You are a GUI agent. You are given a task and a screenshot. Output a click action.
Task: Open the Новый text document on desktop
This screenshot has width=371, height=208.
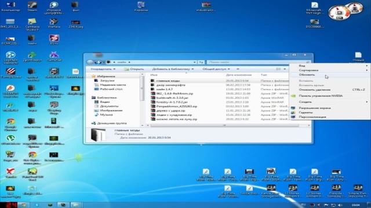(358, 57)
